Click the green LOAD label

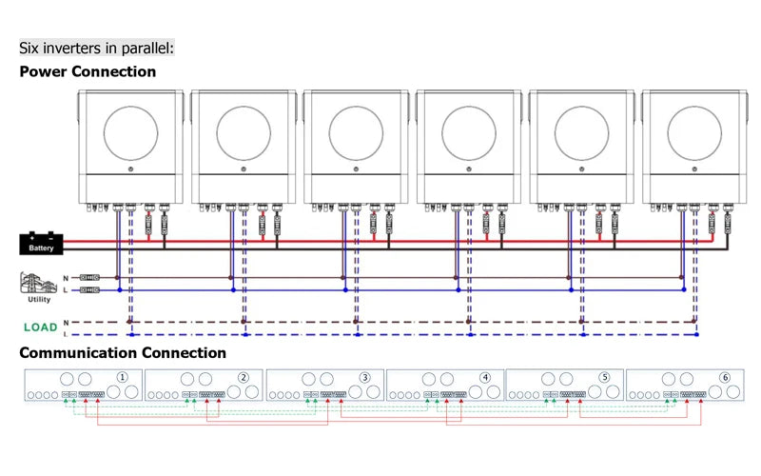[41, 327]
